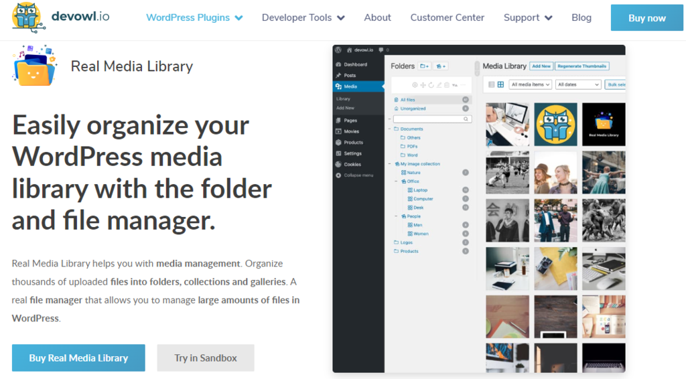Open Posts via its pin icon

point(338,75)
